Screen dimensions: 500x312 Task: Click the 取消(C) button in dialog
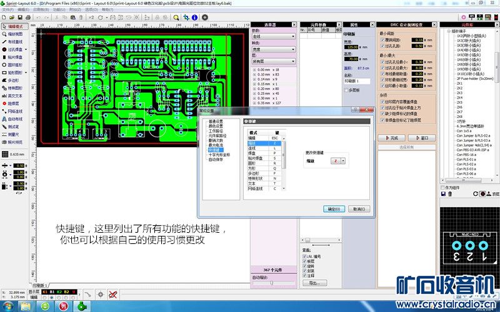click(359, 209)
